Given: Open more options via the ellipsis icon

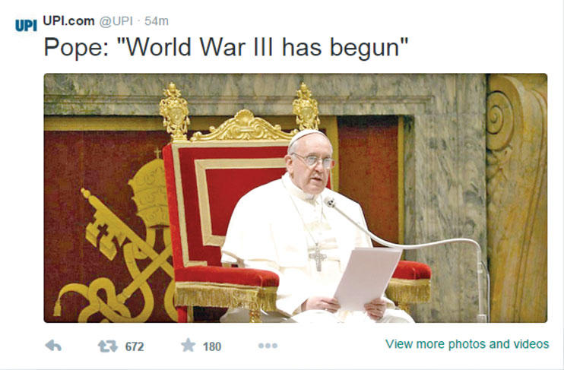Looking at the screenshot, I should click(268, 346).
